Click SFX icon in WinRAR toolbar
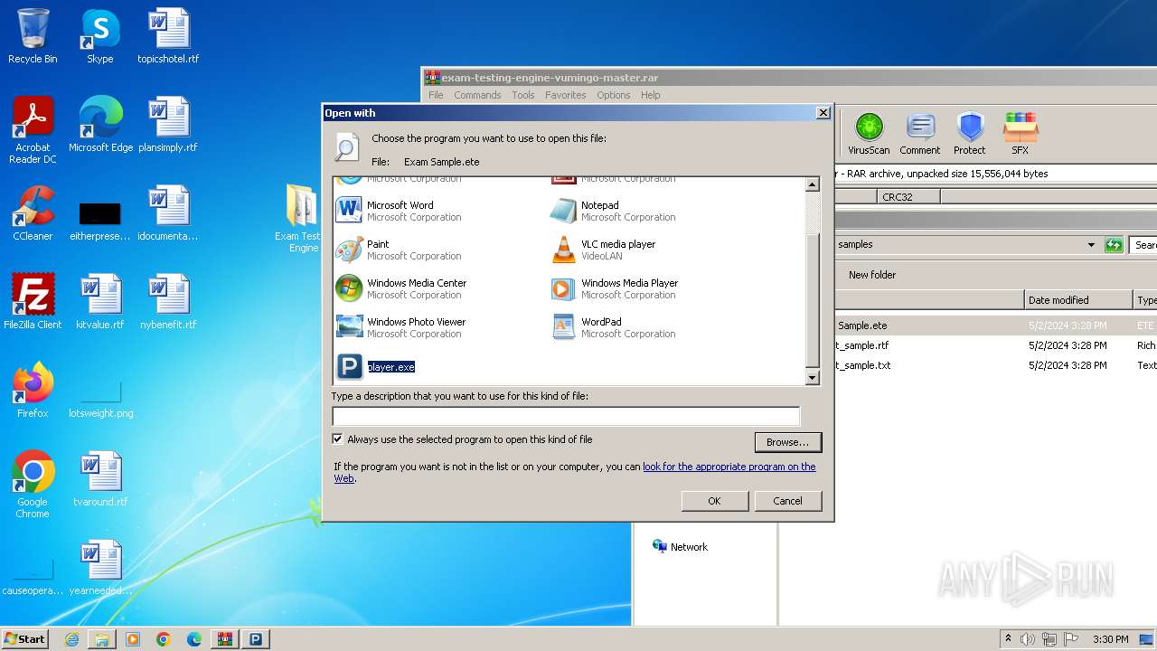 click(1020, 134)
